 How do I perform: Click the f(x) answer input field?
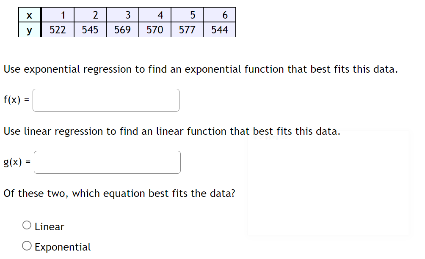coord(106,100)
